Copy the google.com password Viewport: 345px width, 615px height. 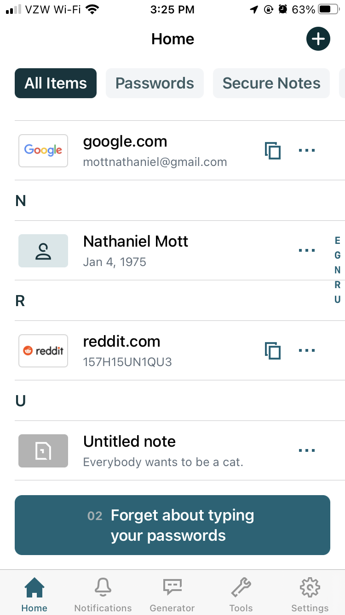pyautogui.click(x=273, y=150)
